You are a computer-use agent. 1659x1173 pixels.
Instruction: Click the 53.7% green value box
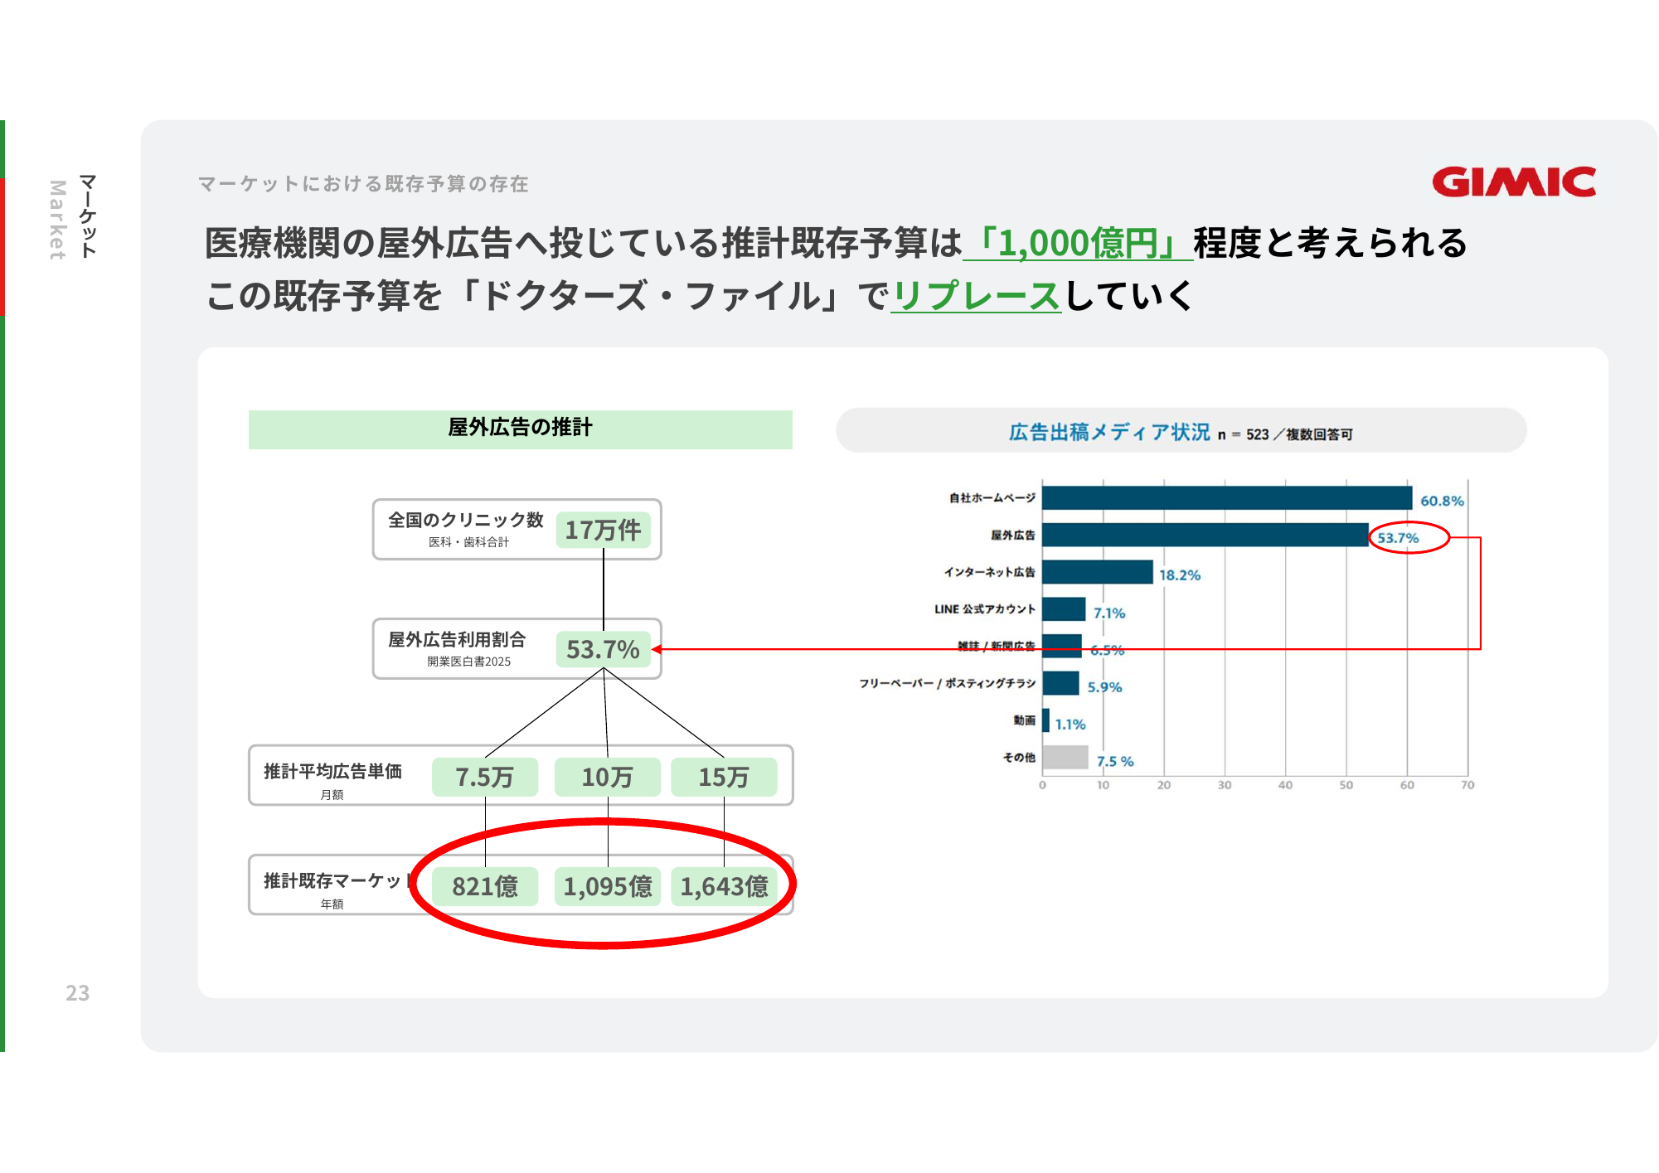tap(603, 649)
